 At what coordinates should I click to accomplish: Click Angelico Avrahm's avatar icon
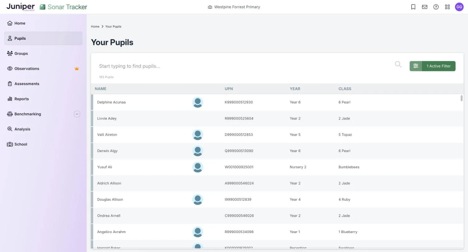click(x=198, y=232)
